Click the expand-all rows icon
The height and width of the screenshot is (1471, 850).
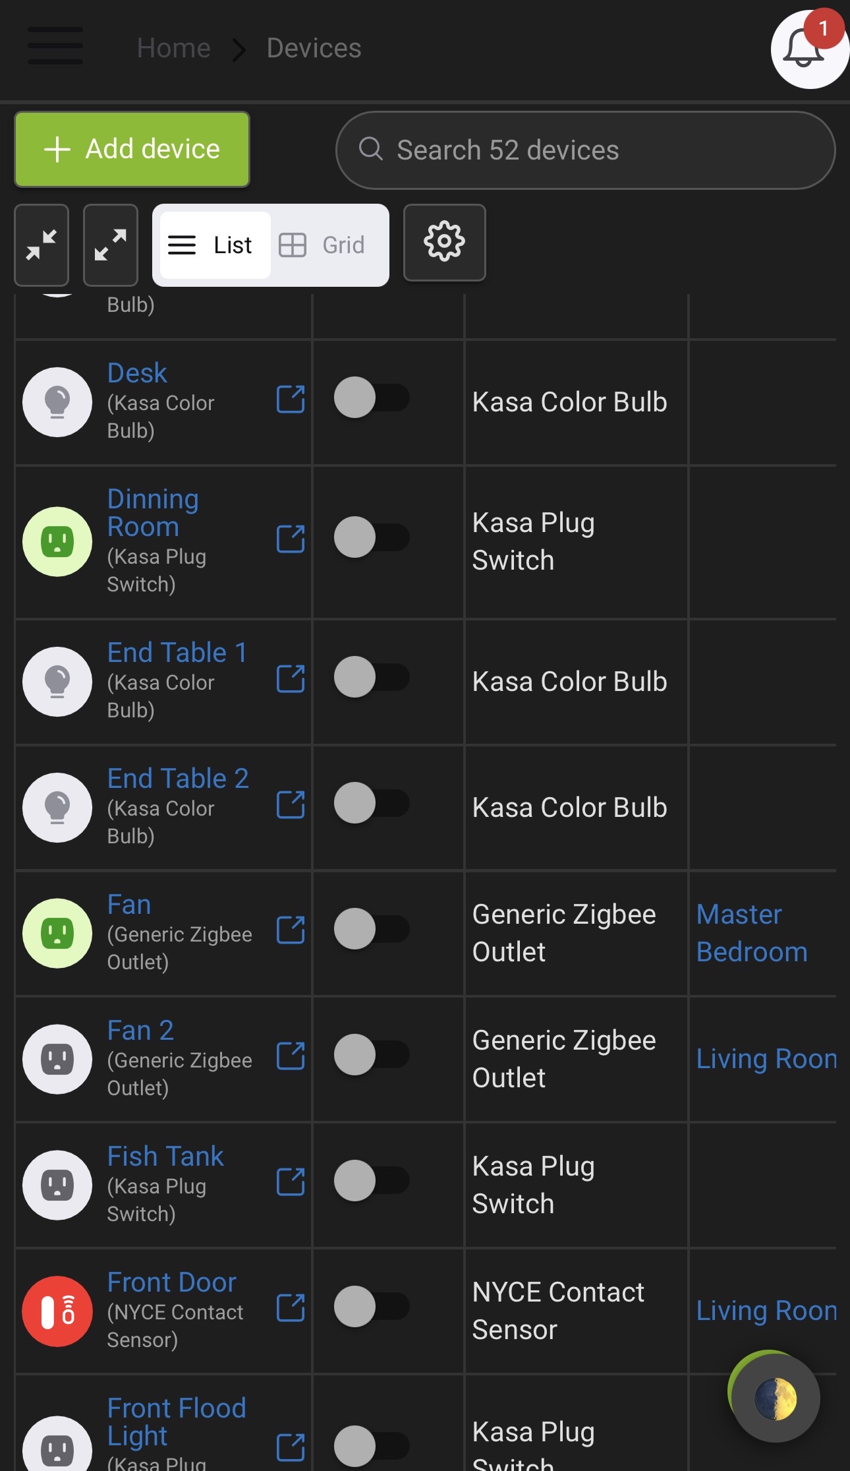coord(111,245)
